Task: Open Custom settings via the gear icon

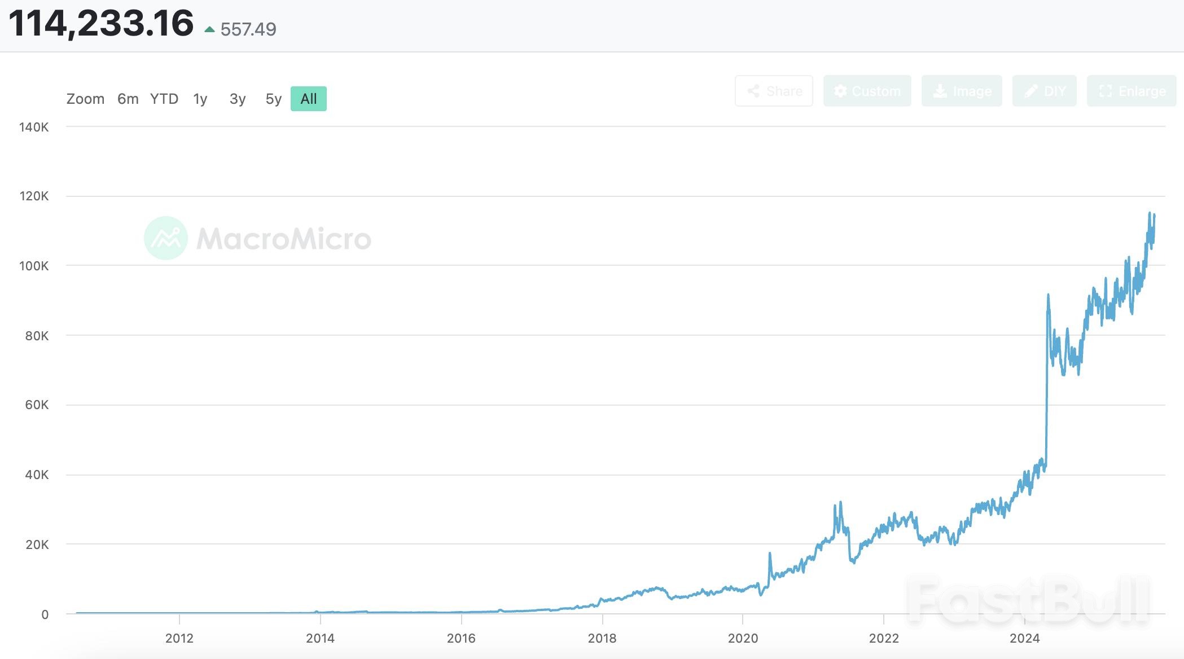Action: click(x=840, y=91)
